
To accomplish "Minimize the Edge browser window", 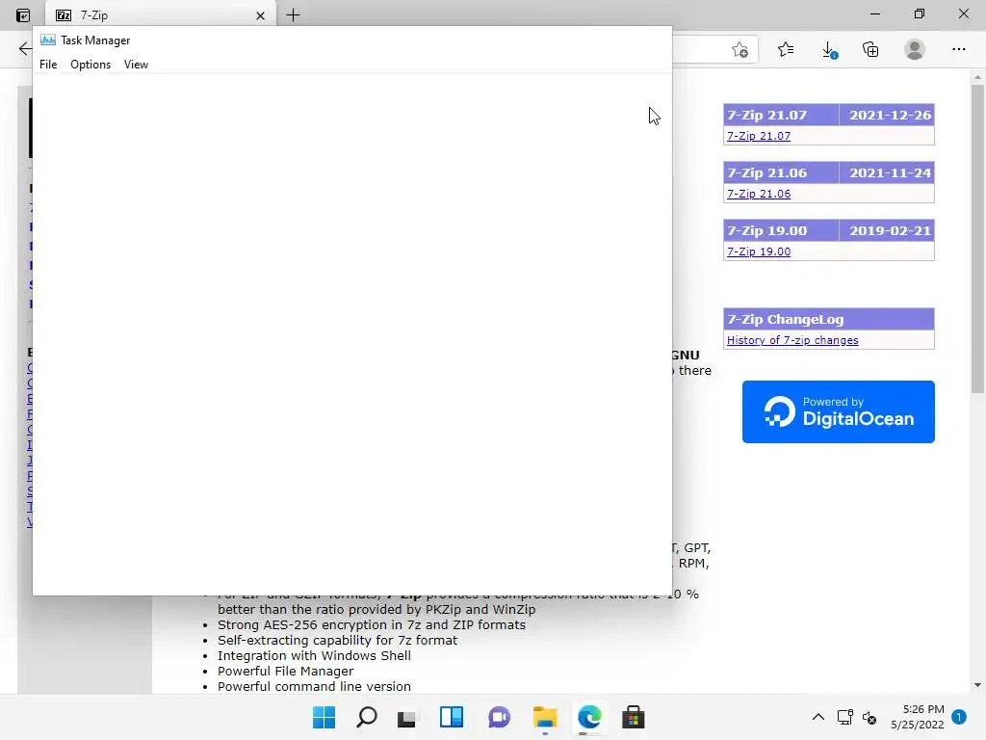I will [x=874, y=13].
